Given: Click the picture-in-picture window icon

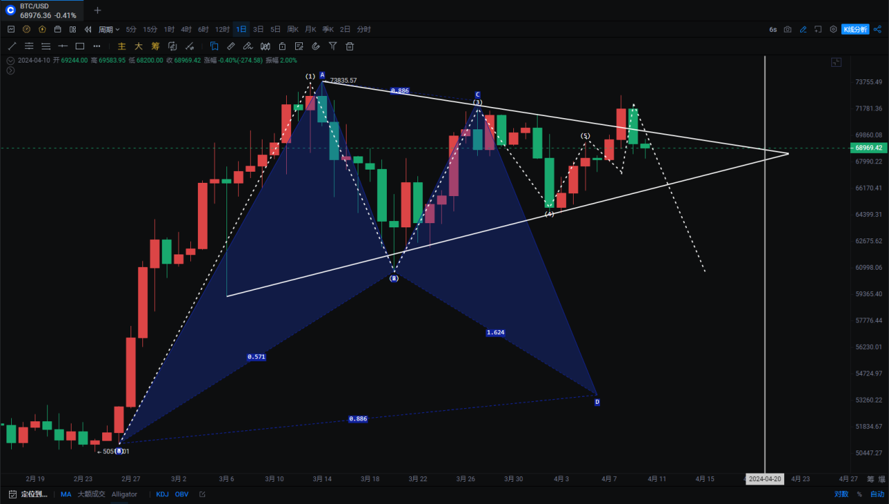Looking at the screenshot, I should 818,29.
